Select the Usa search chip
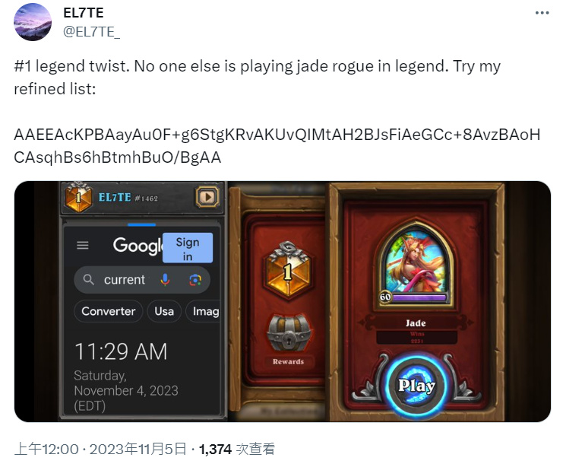563x464 pixels. click(x=164, y=311)
